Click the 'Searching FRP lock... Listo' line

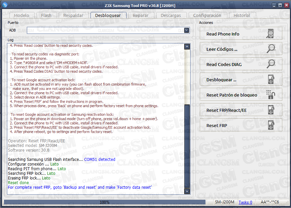point(31,173)
